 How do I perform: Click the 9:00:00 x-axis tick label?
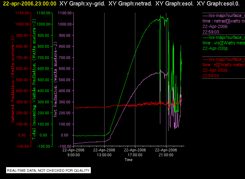(x=73, y=155)
